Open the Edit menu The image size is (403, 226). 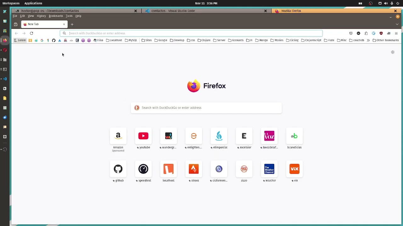23,16
